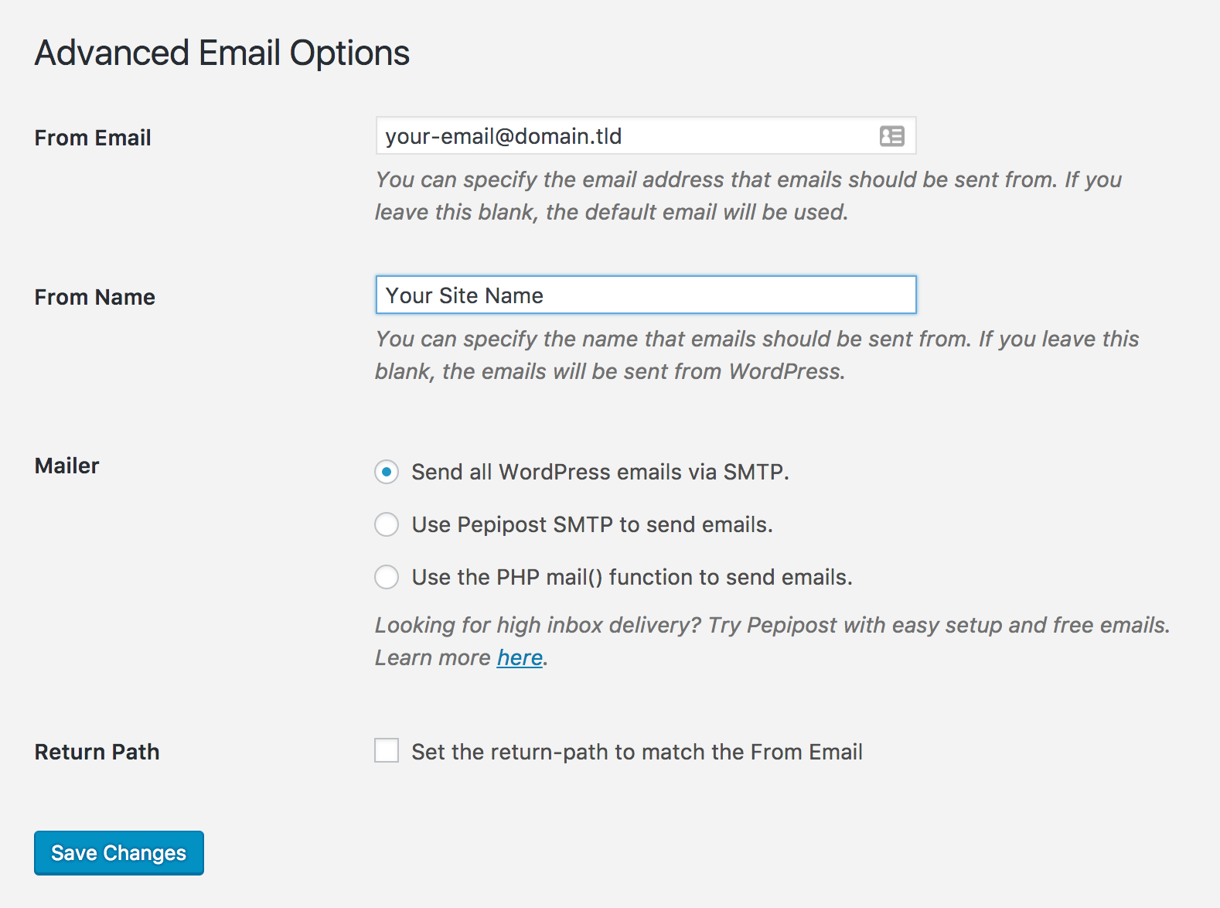This screenshot has height=908, width=1220.
Task: Click 'Set the return-path to match' text
Action: click(x=637, y=752)
